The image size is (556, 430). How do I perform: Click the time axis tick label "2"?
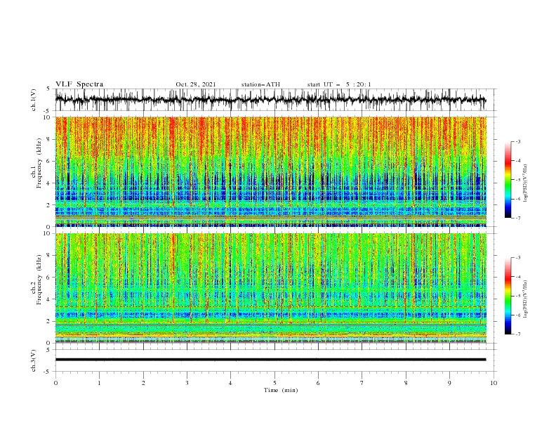tap(143, 383)
